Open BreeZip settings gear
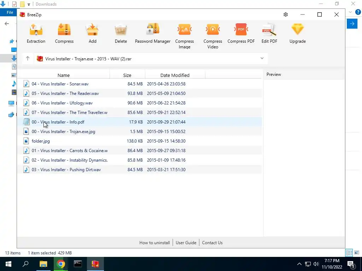The image size is (362, 271). click(286, 14)
